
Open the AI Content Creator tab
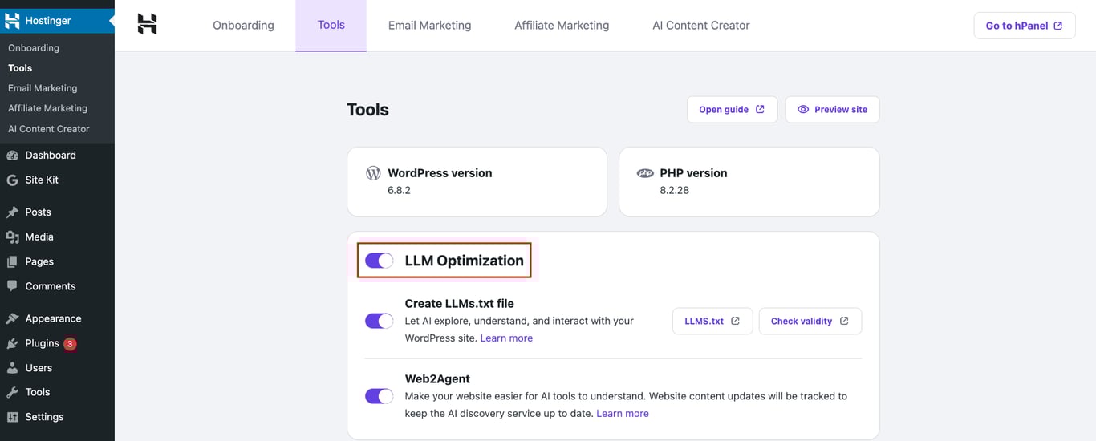(x=701, y=26)
